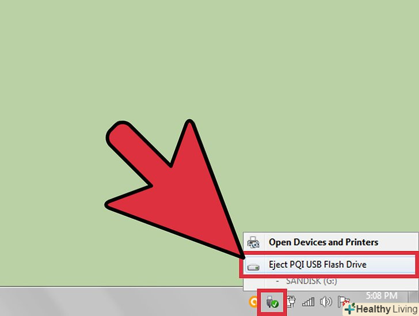Image resolution: width=419 pixels, height=316 pixels.
Task: Click the printer icon beside Open Devices
Action: point(253,242)
